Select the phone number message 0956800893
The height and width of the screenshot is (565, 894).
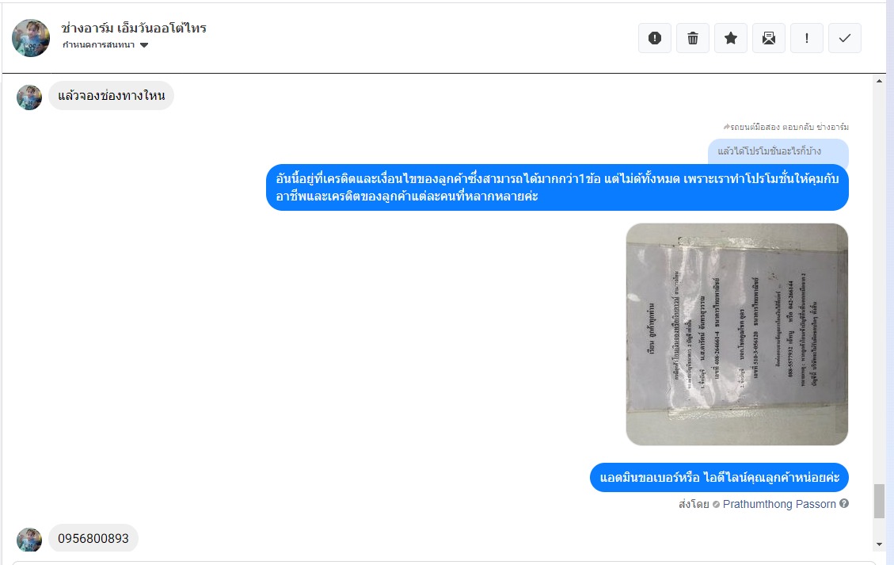tap(93, 538)
